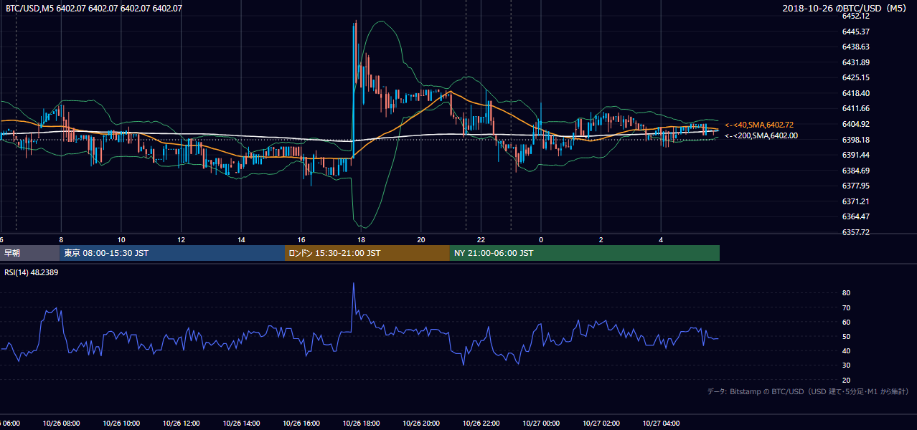The width and height of the screenshot is (917, 430).
Task: Click price axis value 6384.69
Action: (x=856, y=171)
